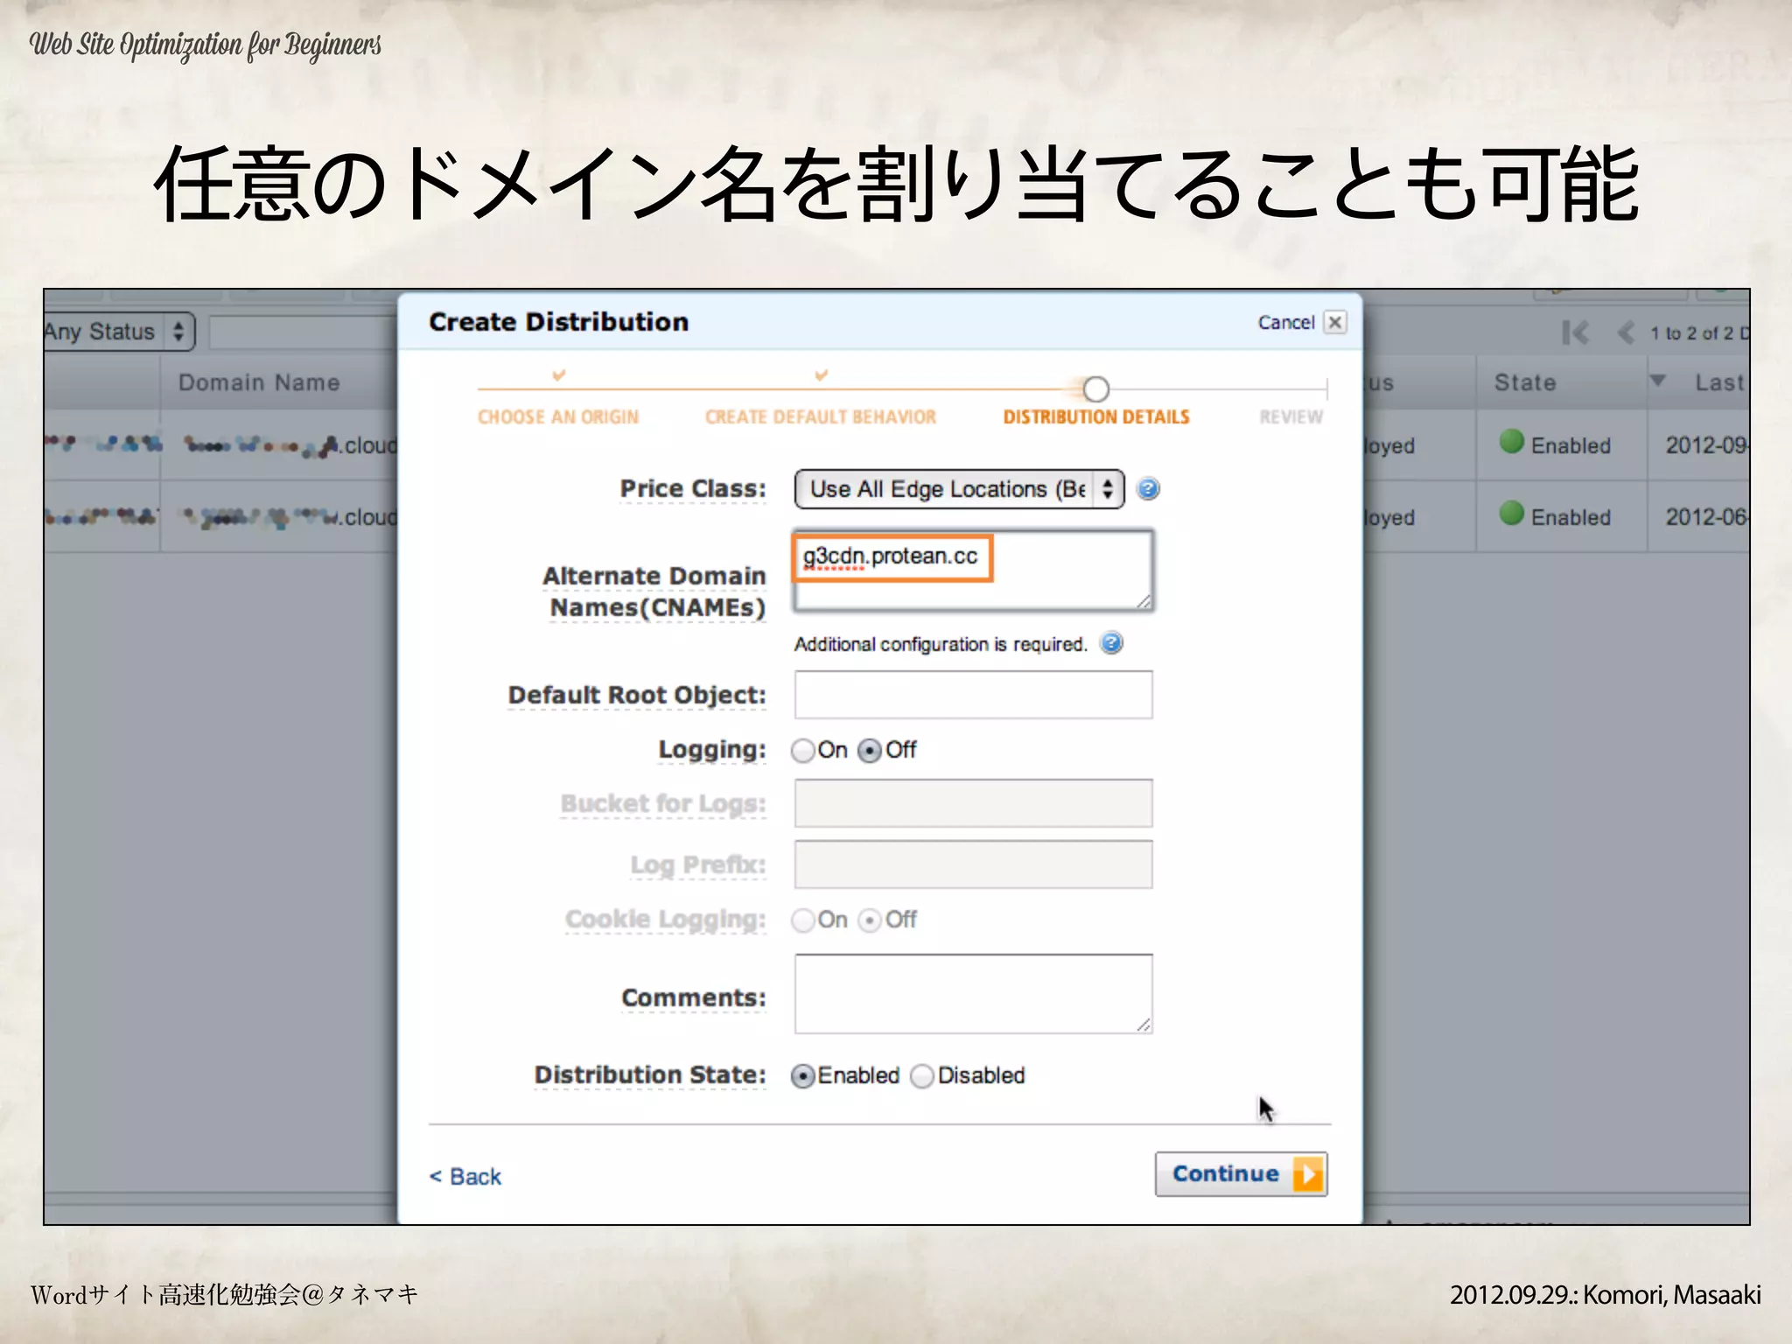1792x1344 pixels.
Task: Click the Default Root Object label
Action: 636,695
